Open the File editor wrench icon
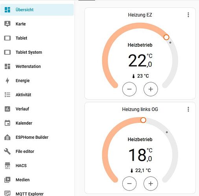199x196 pixels. [7, 151]
